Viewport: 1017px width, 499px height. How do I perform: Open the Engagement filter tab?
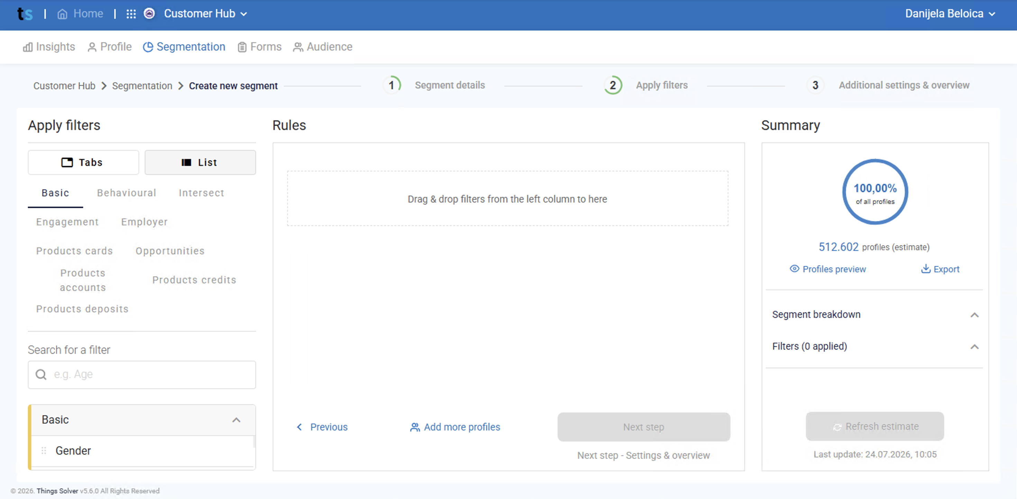[x=67, y=222]
